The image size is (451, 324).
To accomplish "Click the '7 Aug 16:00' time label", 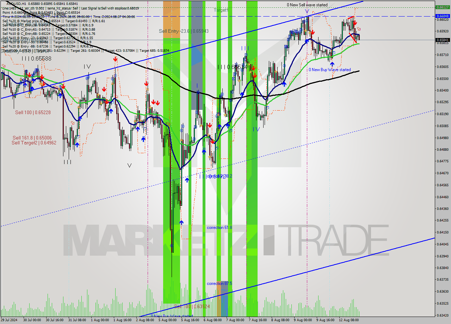I will [258, 320].
